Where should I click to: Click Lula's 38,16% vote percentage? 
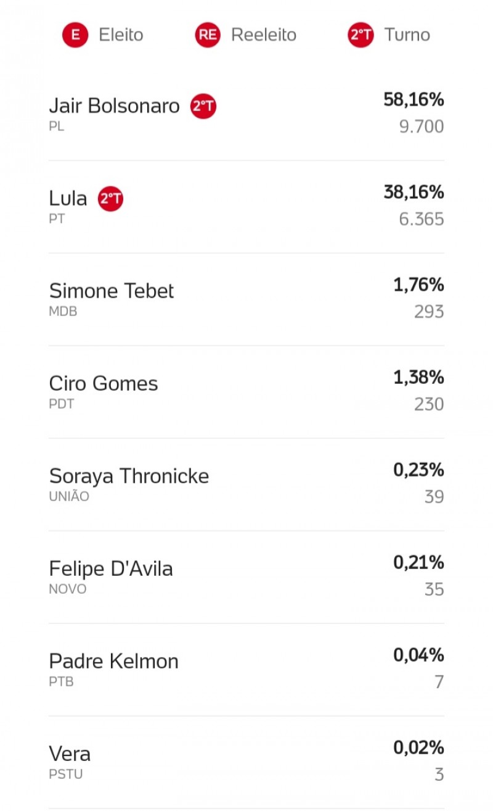tap(414, 192)
